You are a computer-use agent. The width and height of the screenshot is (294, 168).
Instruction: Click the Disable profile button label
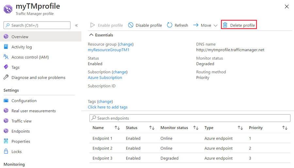point(149,25)
